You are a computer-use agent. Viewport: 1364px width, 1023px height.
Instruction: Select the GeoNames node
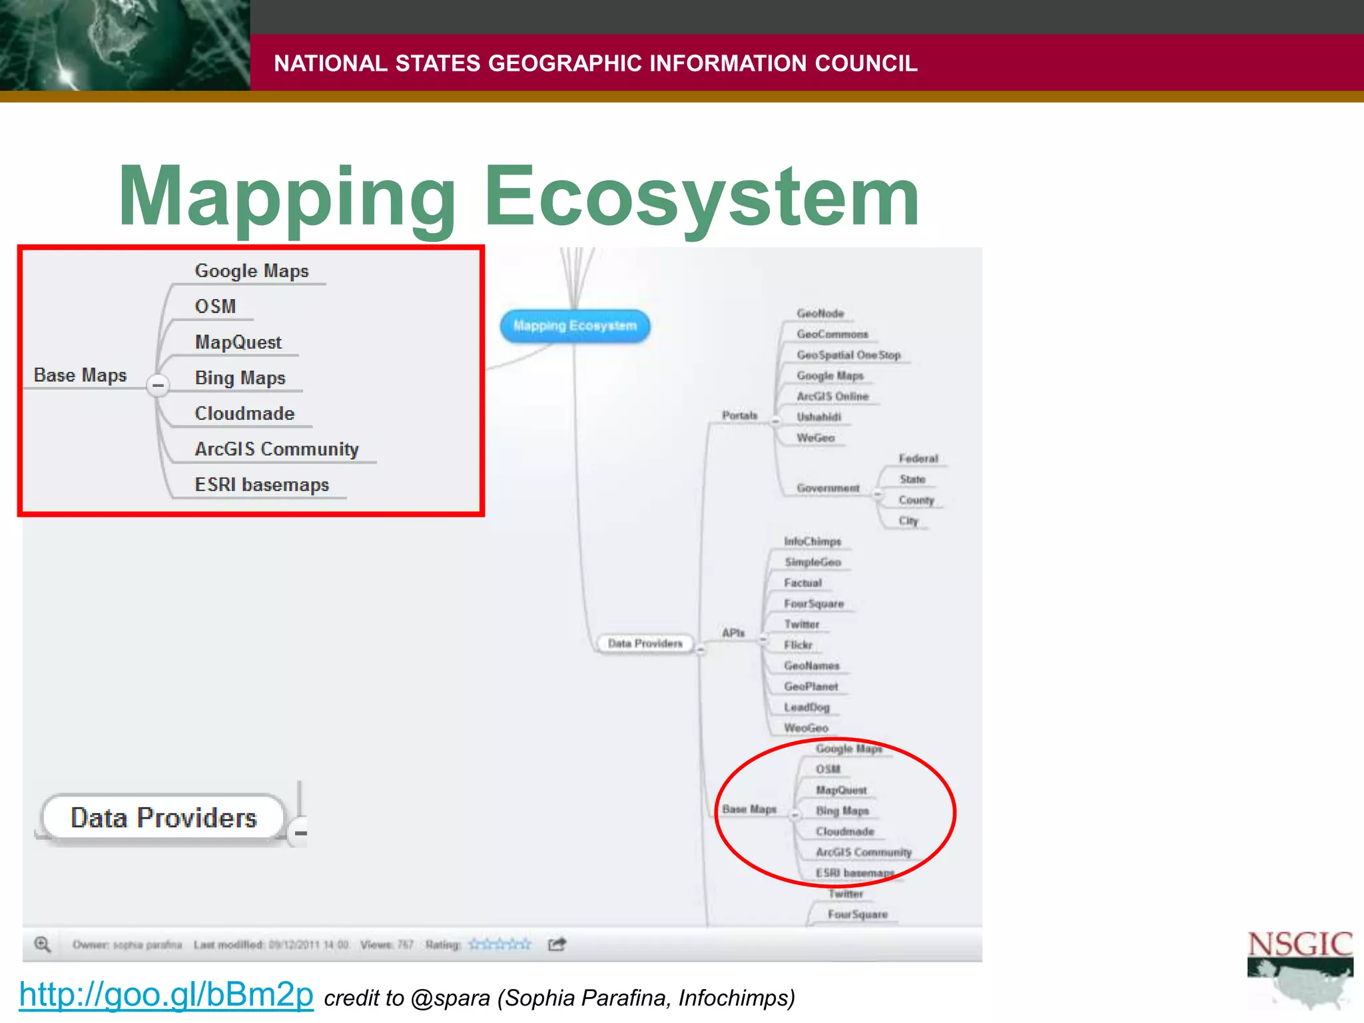pyautogui.click(x=811, y=665)
